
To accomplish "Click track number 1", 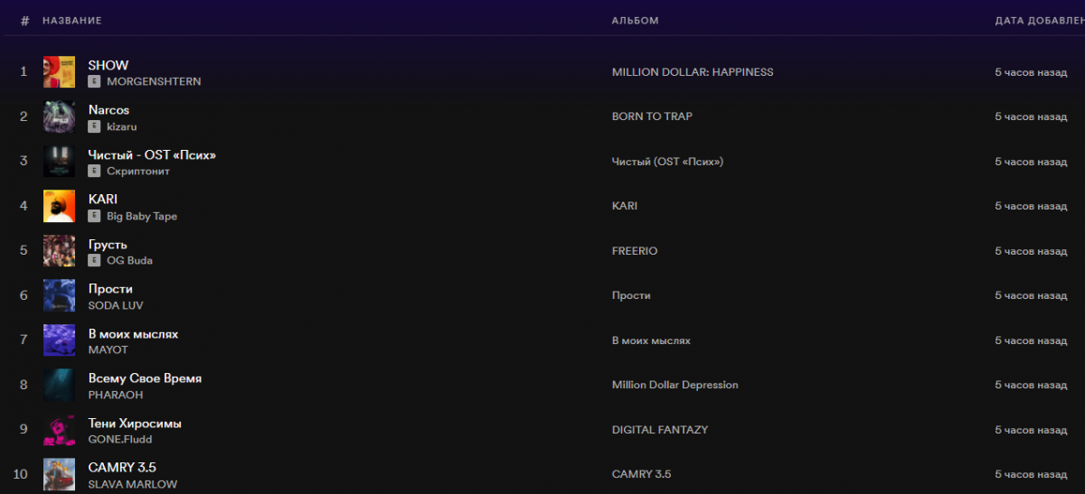I will (24, 72).
